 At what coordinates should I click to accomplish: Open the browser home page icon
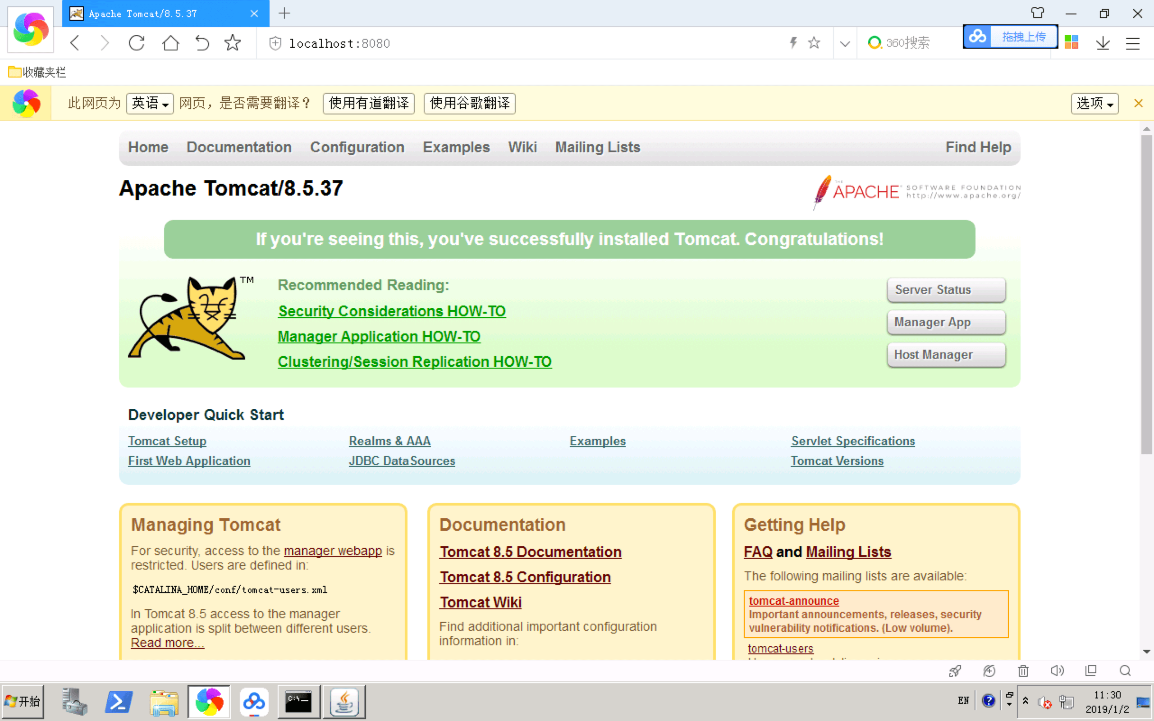click(170, 43)
